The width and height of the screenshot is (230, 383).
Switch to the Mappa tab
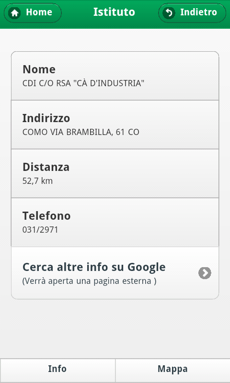point(172,369)
